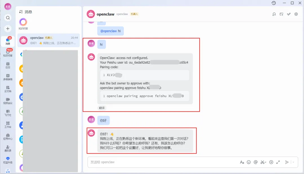Screen dimensions: 304x174
Task: Open 应用中心 app center in sidebar
Action: 8,136
